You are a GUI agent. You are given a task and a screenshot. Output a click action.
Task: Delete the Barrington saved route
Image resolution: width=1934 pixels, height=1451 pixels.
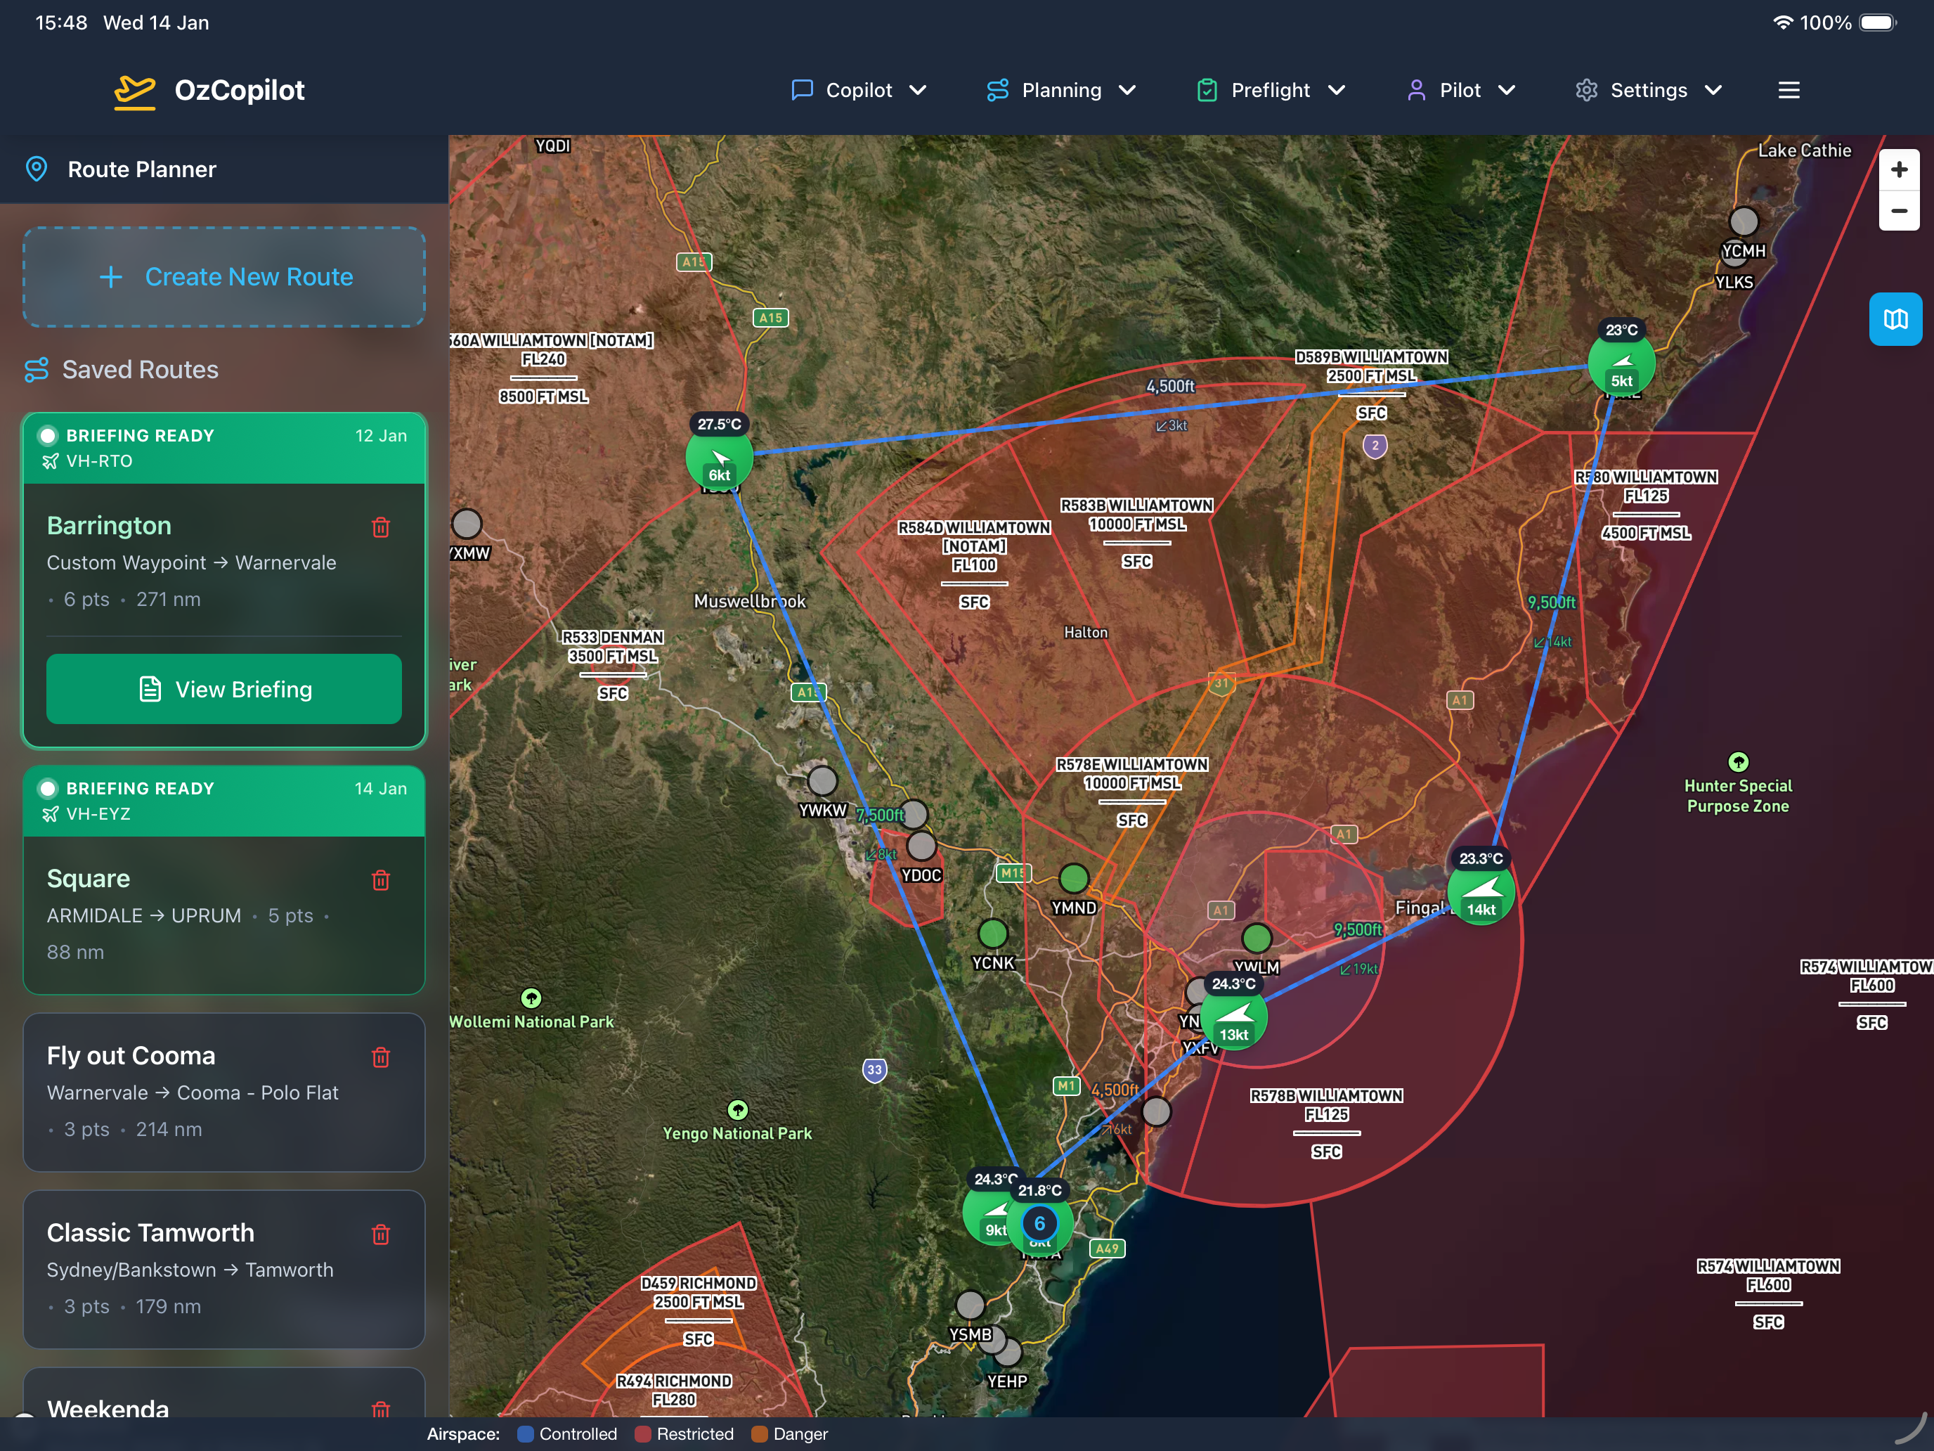(380, 527)
